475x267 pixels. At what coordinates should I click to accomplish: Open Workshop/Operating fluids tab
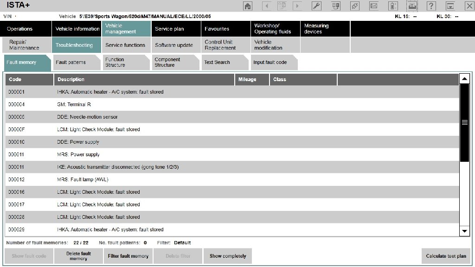[x=276, y=29]
